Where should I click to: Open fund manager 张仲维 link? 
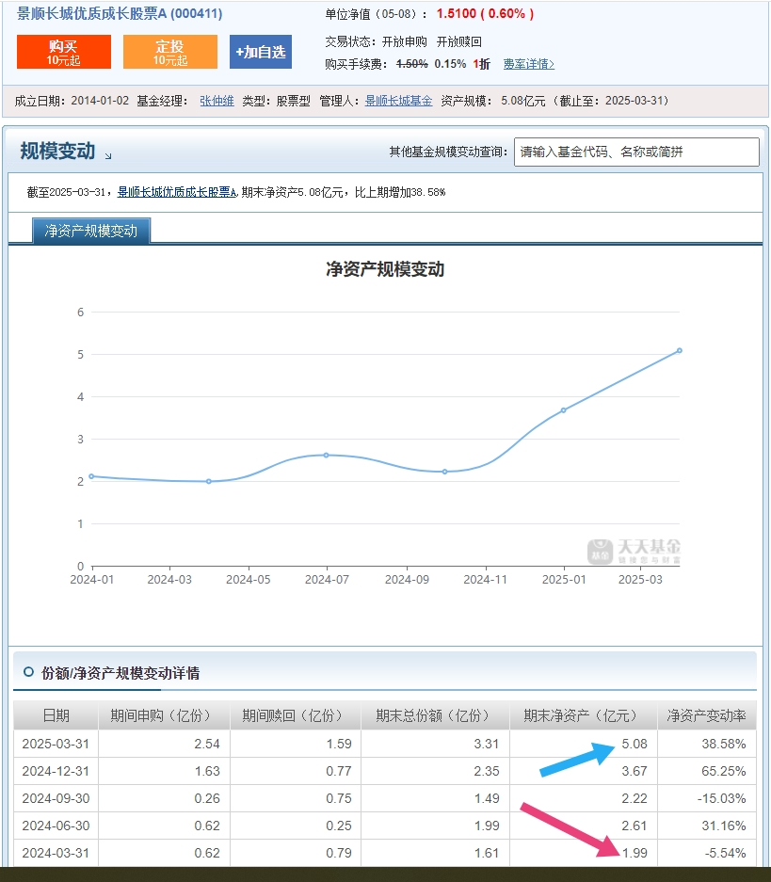click(217, 101)
